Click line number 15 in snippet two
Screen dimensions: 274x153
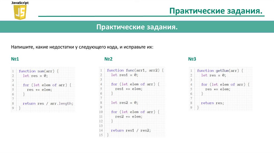(101, 135)
